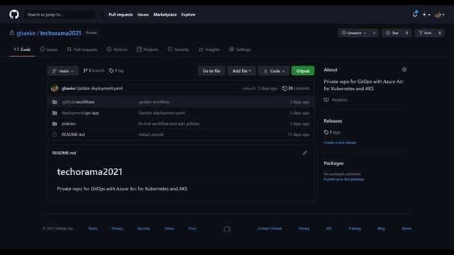Open the footer Blog link
The width and height of the screenshot is (454, 255).
tap(382, 228)
